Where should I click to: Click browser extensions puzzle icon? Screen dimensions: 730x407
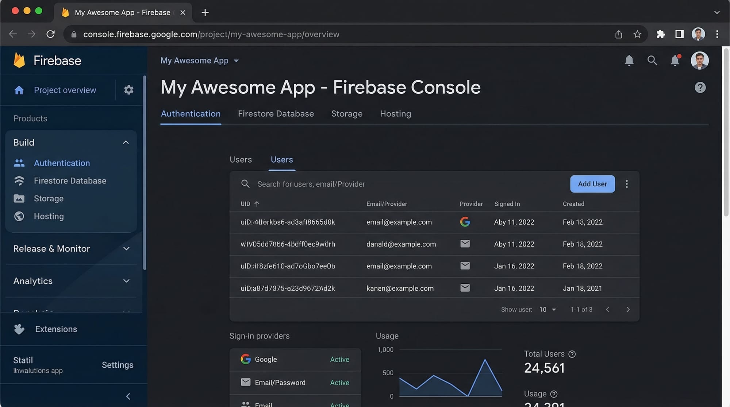pos(660,34)
